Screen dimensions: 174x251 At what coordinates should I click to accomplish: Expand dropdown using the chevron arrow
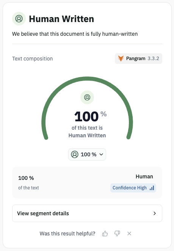pyautogui.click(x=101, y=154)
